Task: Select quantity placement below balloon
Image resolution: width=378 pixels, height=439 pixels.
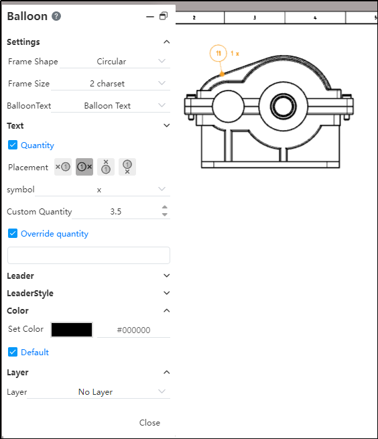Action: pyautogui.click(x=127, y=167)
